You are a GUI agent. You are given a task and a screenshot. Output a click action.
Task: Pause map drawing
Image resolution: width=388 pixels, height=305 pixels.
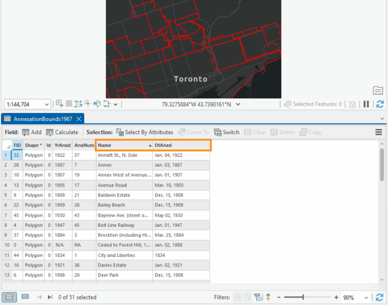coord(366,104)
